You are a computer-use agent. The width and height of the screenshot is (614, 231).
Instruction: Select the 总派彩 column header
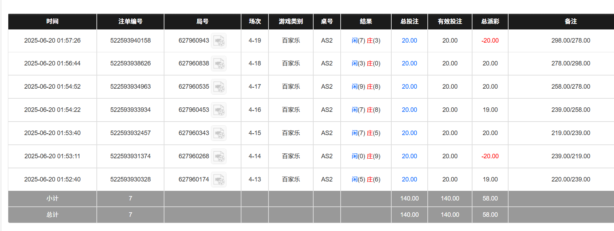tap(490, 21)
